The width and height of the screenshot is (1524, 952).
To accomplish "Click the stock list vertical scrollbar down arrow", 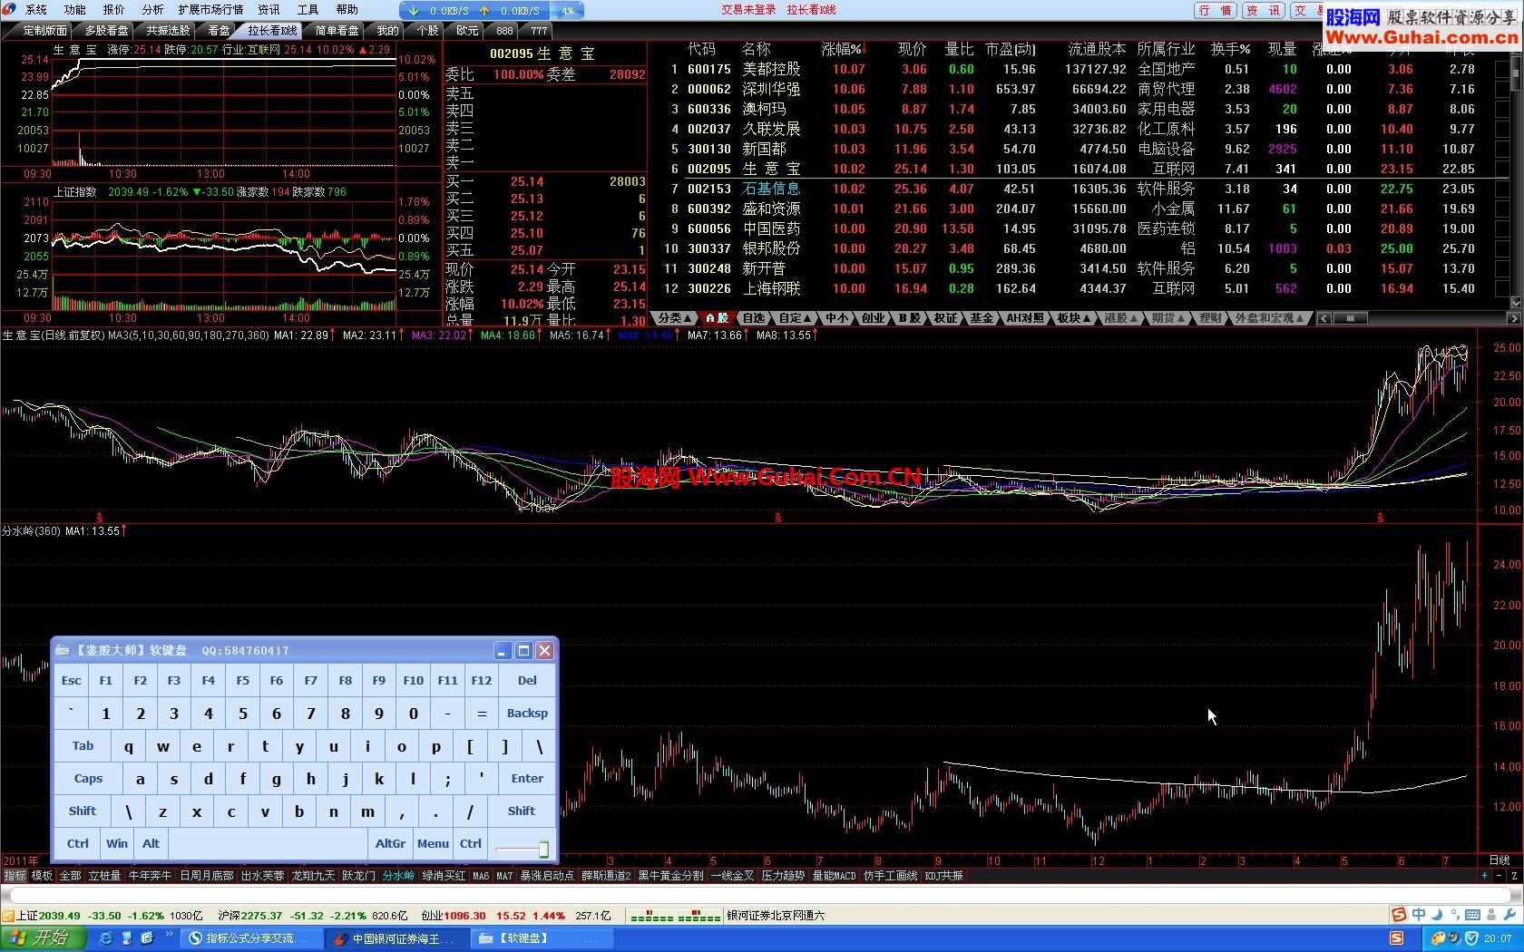I will click(1516, 304).
